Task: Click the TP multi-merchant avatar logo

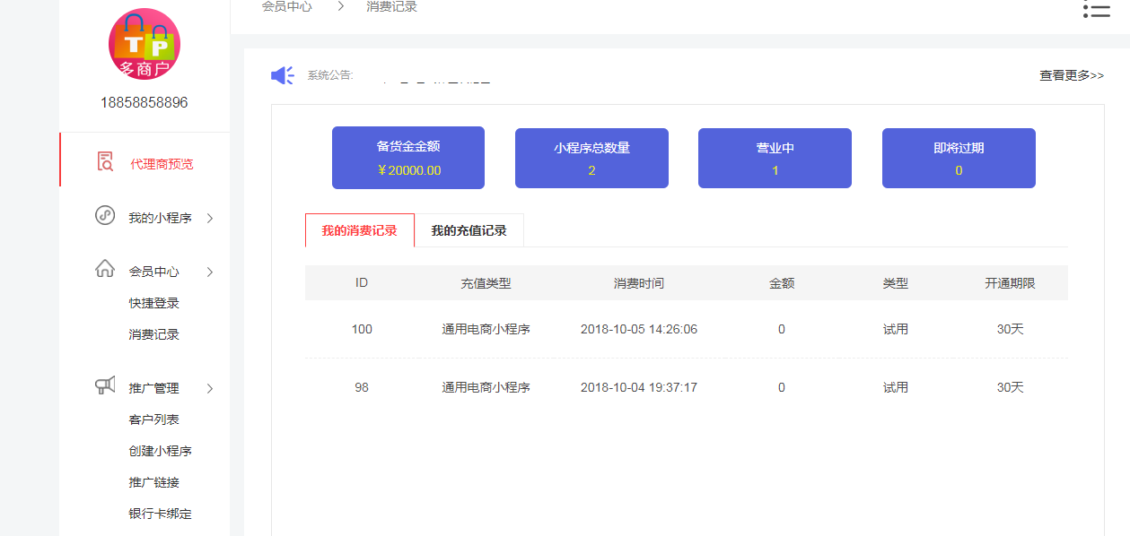Action: coord(145,44)
